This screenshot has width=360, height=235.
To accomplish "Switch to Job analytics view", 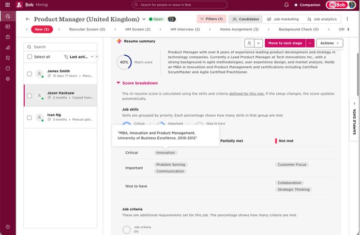I will coord(322,19).
